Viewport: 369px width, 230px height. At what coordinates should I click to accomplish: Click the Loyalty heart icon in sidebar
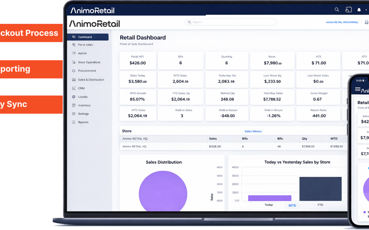point(73,97)
